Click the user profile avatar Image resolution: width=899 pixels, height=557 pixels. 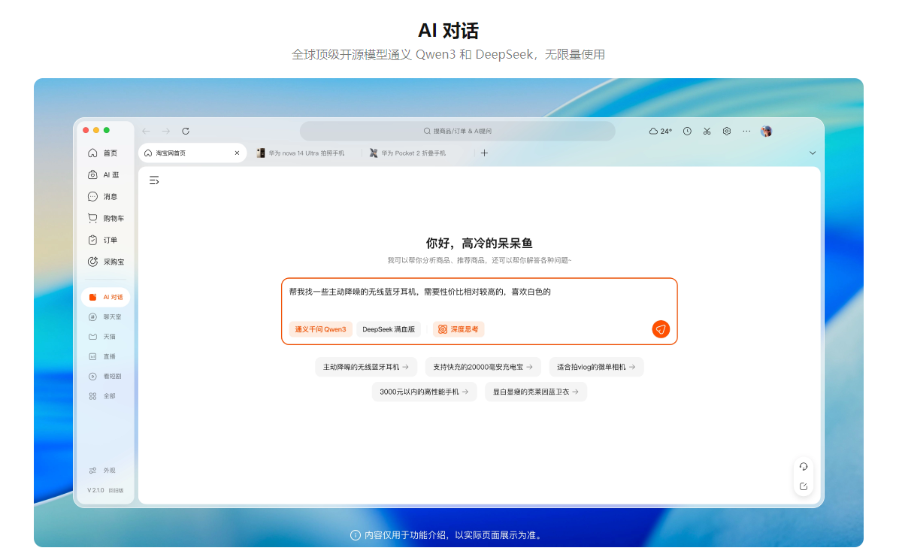tap(766, 131)
